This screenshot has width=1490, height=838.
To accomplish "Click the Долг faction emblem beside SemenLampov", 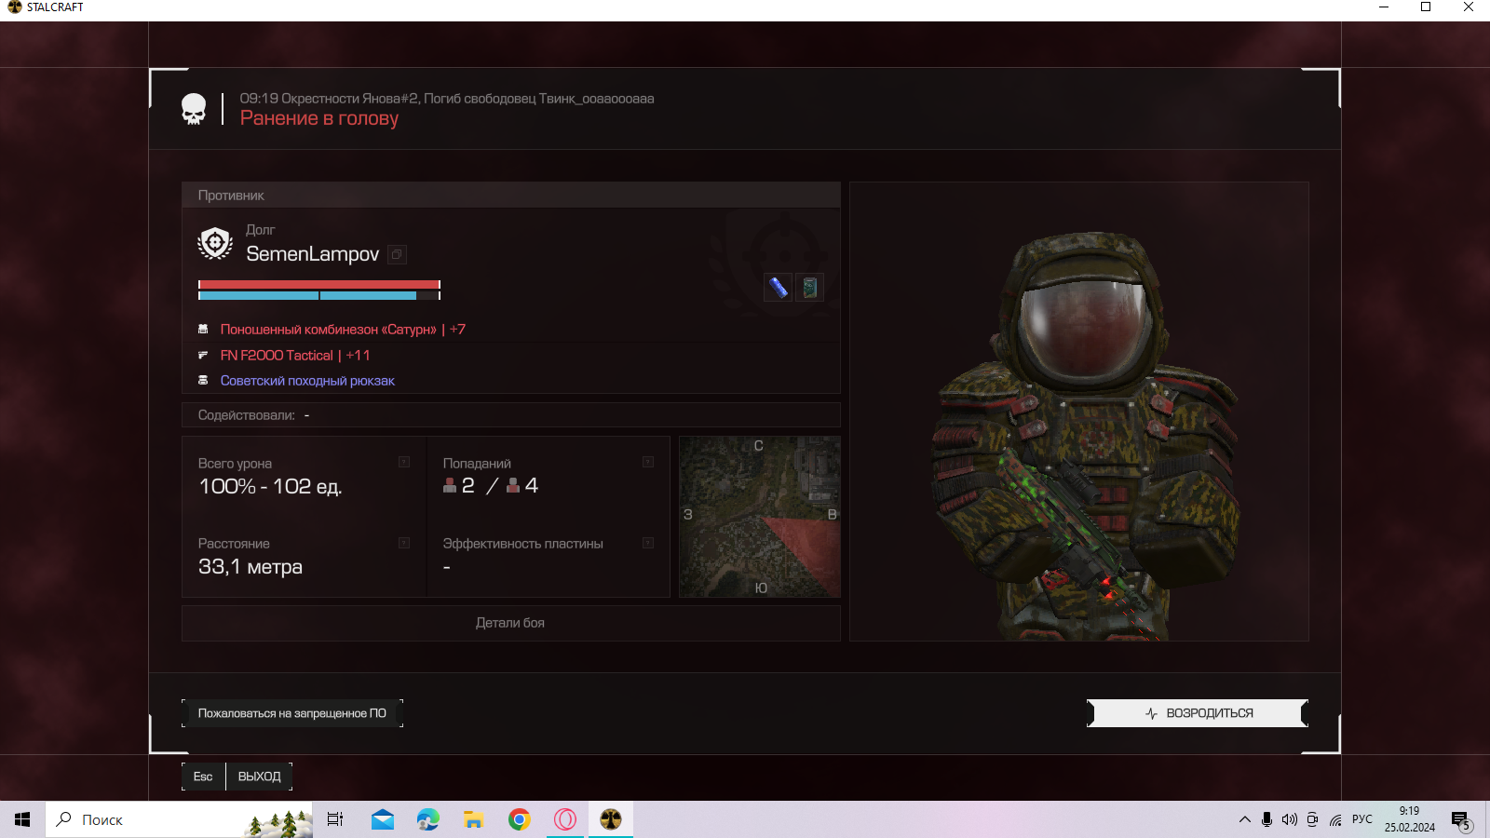I will point(215,243).
